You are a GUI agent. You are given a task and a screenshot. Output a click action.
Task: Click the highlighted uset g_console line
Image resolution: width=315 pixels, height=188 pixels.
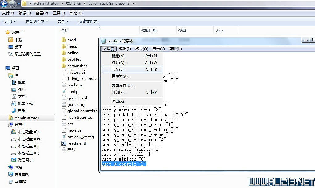coord(124,164)
